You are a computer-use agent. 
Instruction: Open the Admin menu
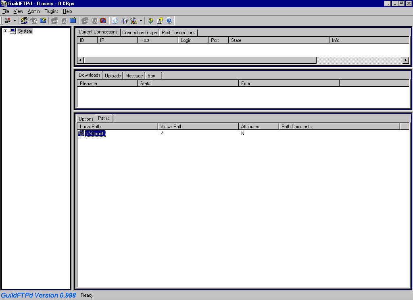34,11
